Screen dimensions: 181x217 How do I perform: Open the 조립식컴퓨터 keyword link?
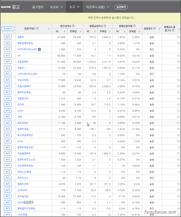[x=24, y=86]
